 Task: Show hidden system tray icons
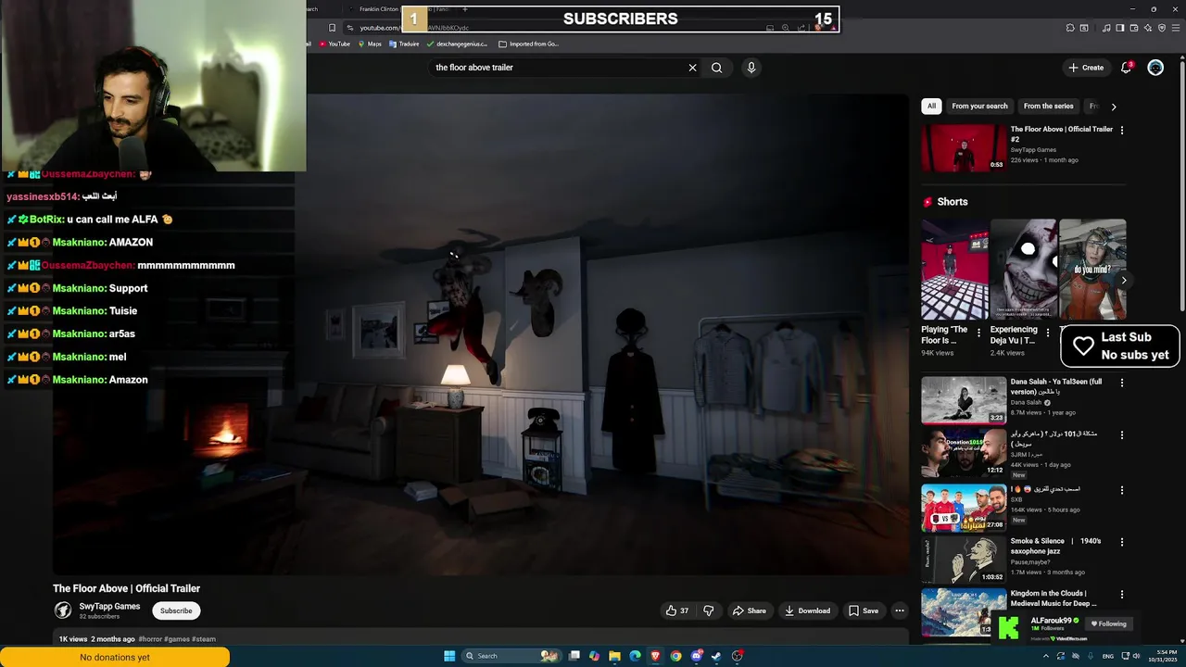pos(1046,656)
